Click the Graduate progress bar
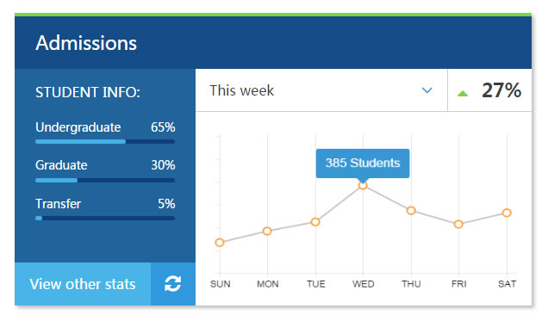The width and height of the screenshot is (548, 321). pos(105,181)
